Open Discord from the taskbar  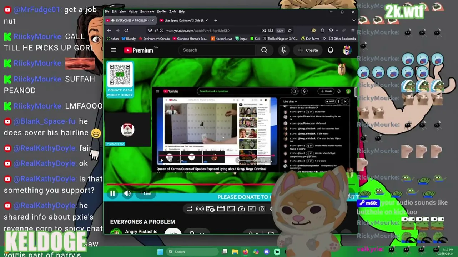pyautogui.click(x=267, y=252)
